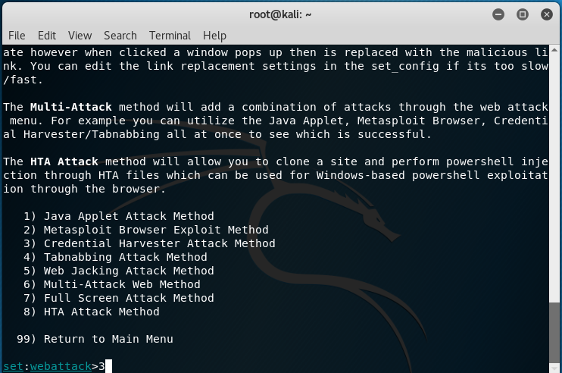This screenshot has width=562, height=373.
Task: Click the scrollbar track above the thumb
Action: tap(554, 178)
